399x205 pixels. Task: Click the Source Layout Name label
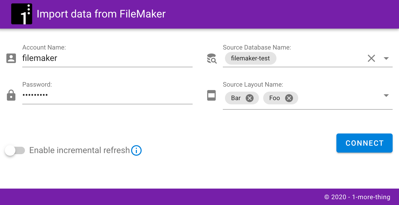coord(253,84)
